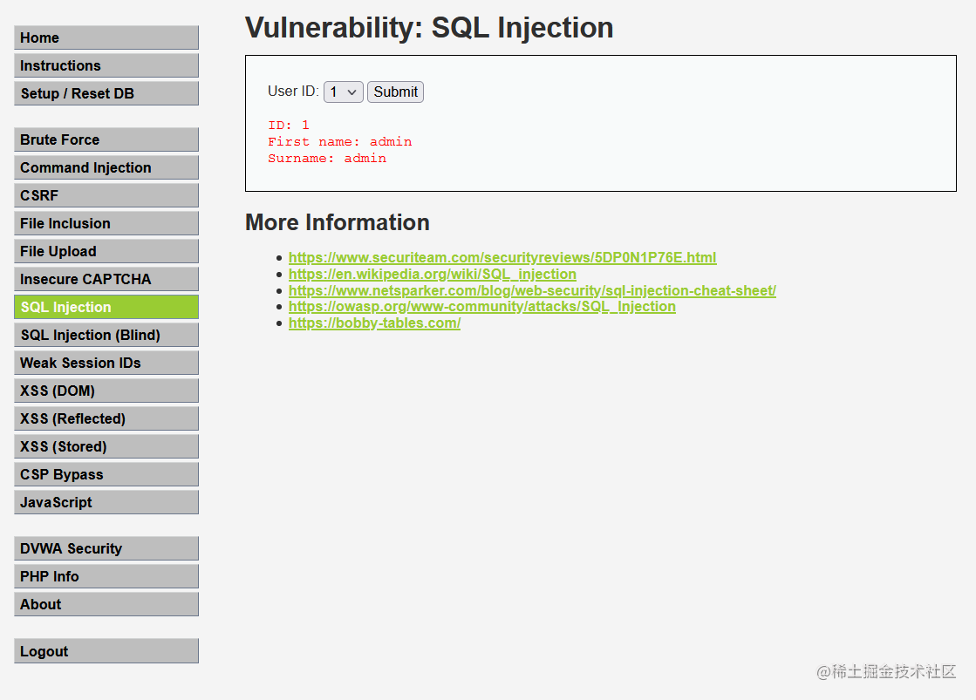This screenshot has height=700, width=976.
Task: Go to File Upload page
Action: tap(106, 251)
